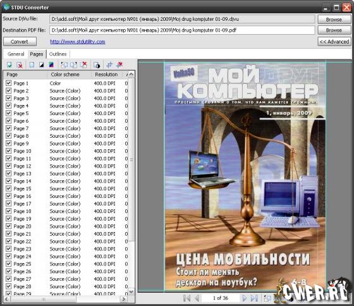Click the page list vertical scrollbar thumb
The width and height of the screenshot is (354, 306).
131,160
